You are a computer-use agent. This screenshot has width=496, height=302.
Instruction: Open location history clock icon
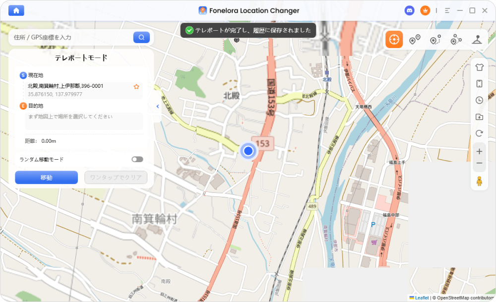[479, 100]
